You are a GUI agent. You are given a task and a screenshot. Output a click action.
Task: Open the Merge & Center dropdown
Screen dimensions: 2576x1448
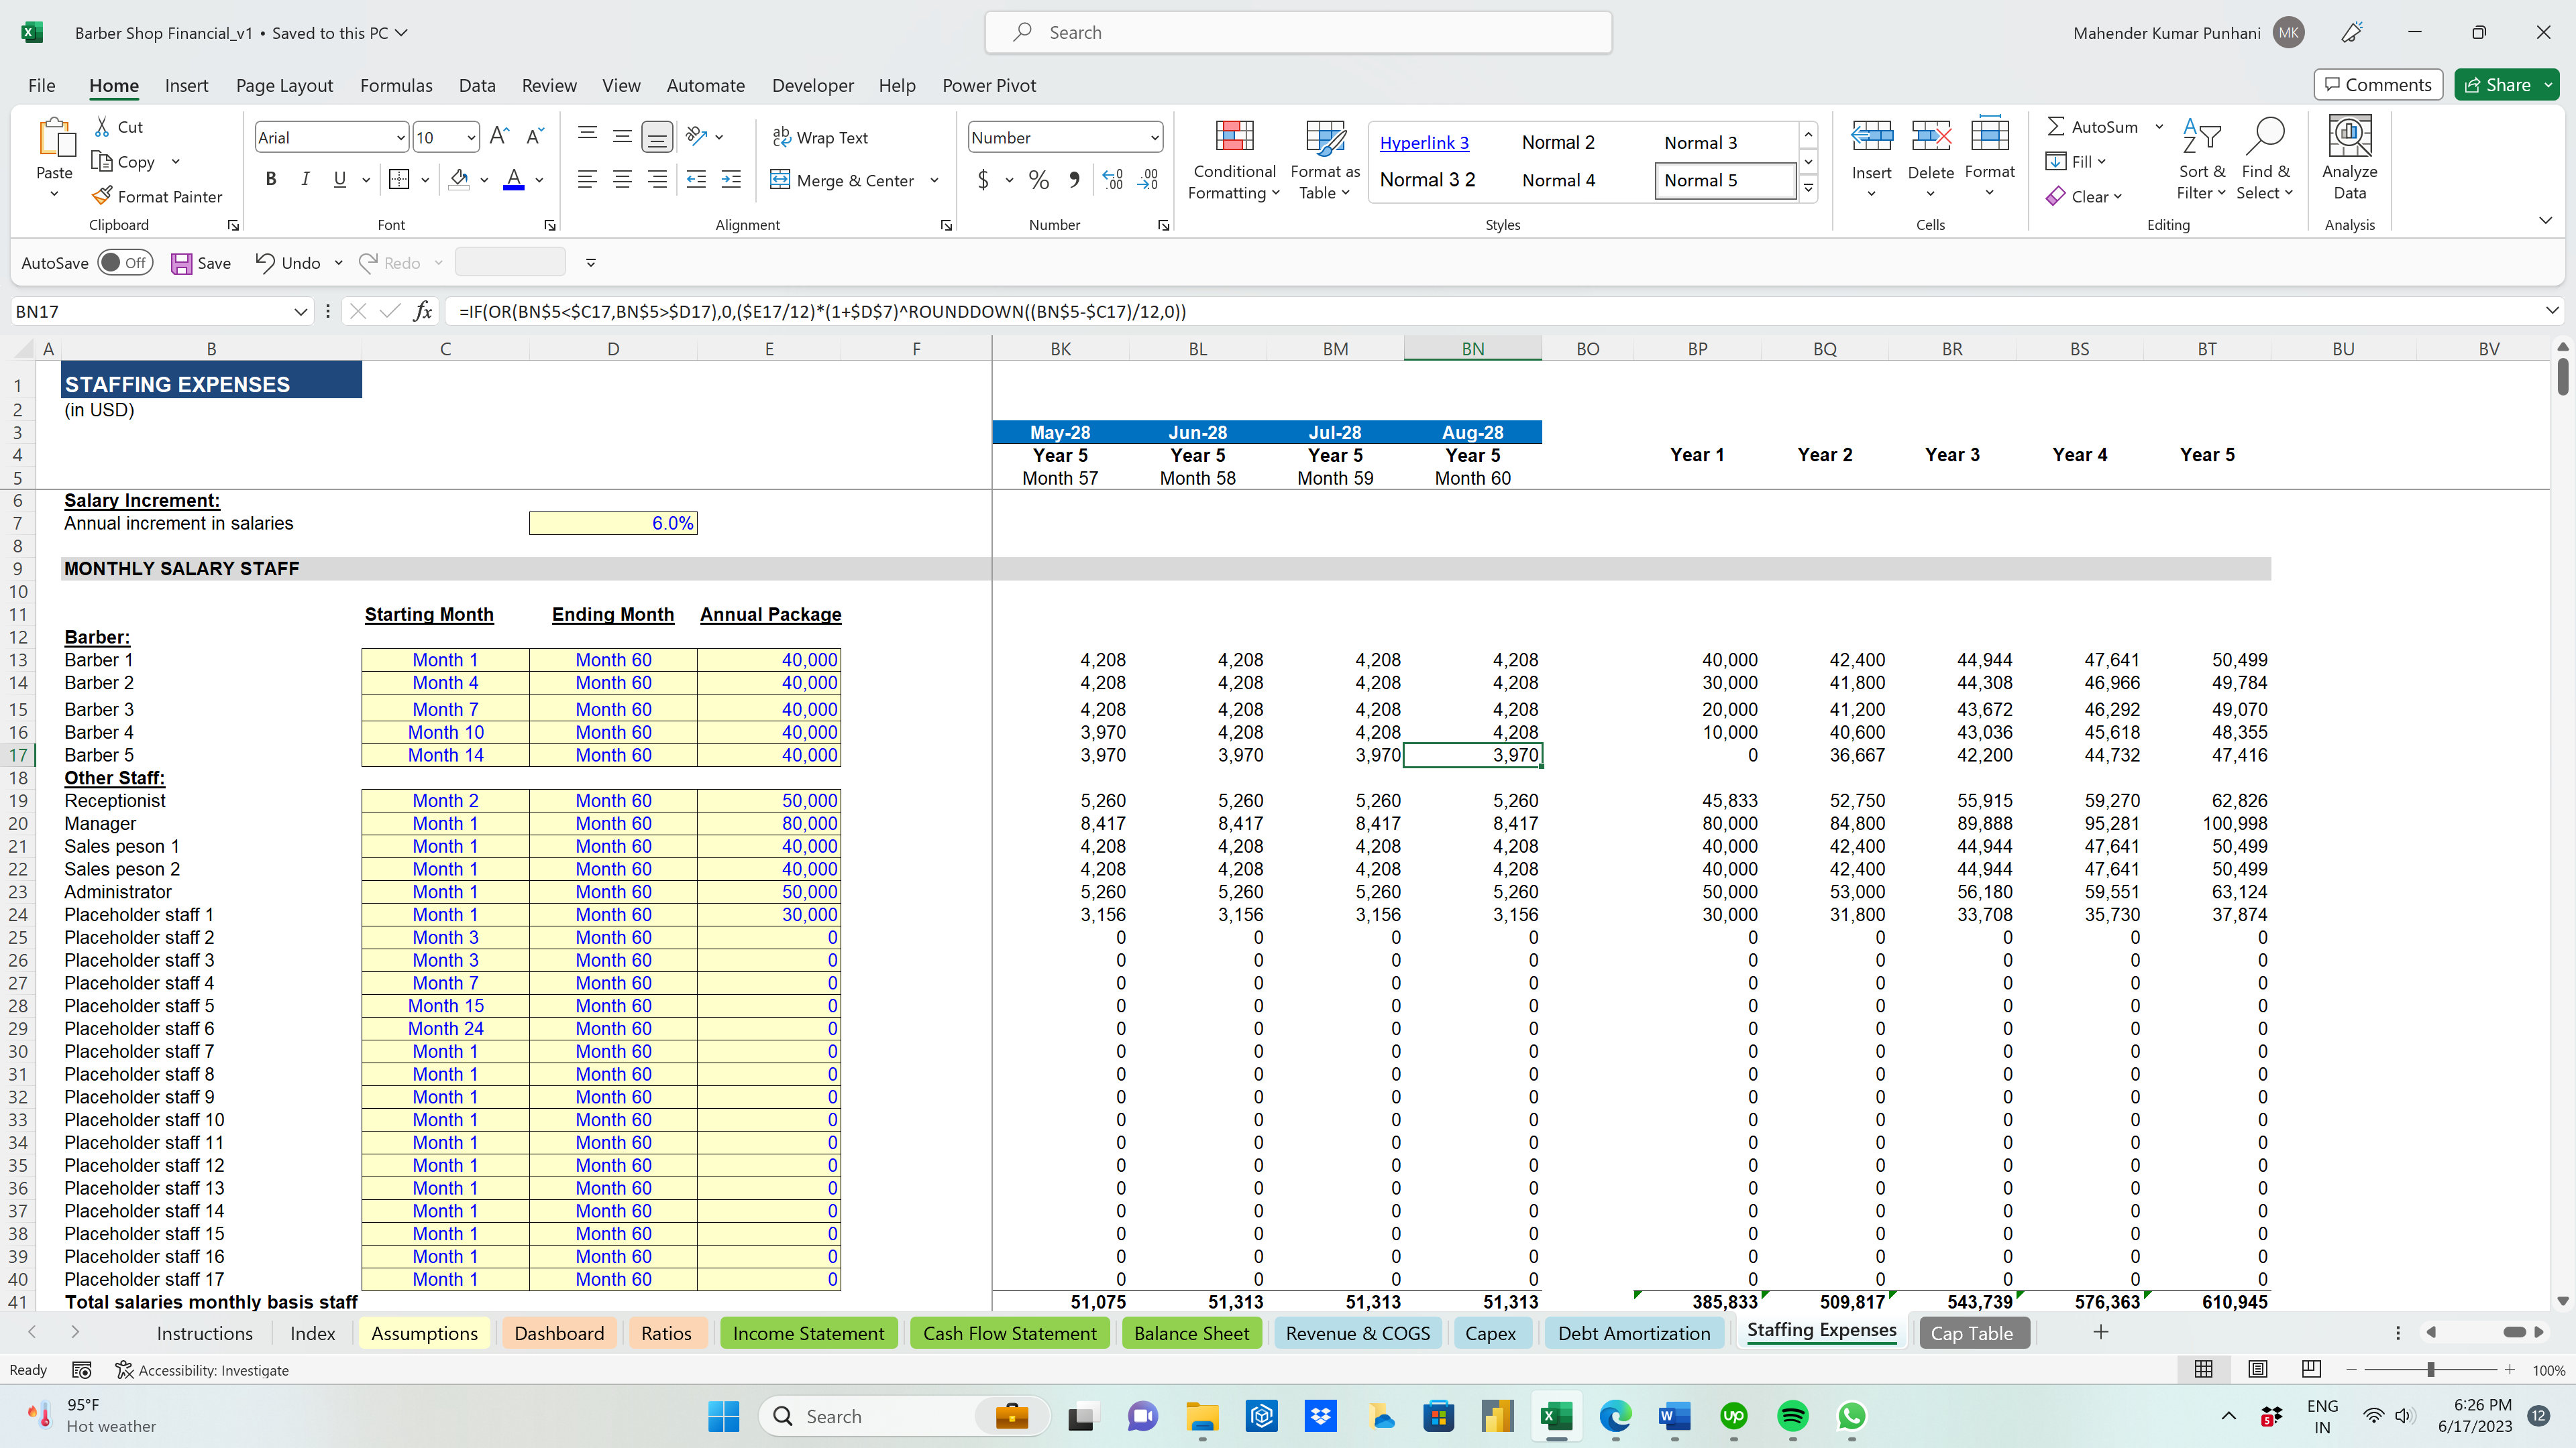(934, 180)
